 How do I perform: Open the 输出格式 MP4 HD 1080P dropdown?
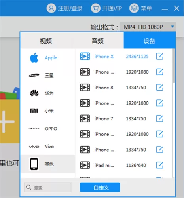coord(148,27)
